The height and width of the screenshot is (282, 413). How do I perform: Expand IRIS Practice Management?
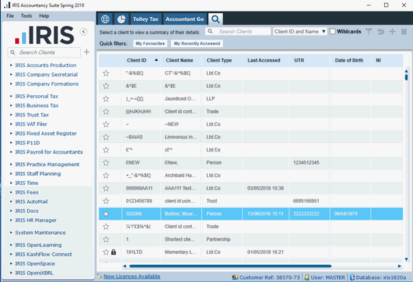pos(11,164)
